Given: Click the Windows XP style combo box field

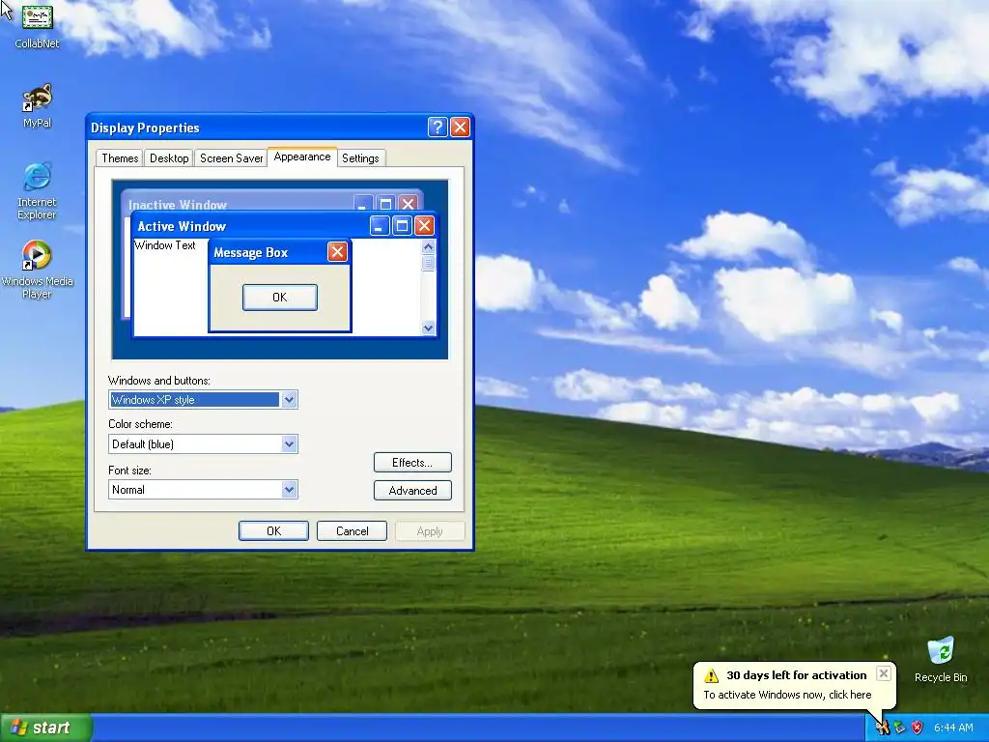Looking at the screenshot, I should [x=203, y=399].
